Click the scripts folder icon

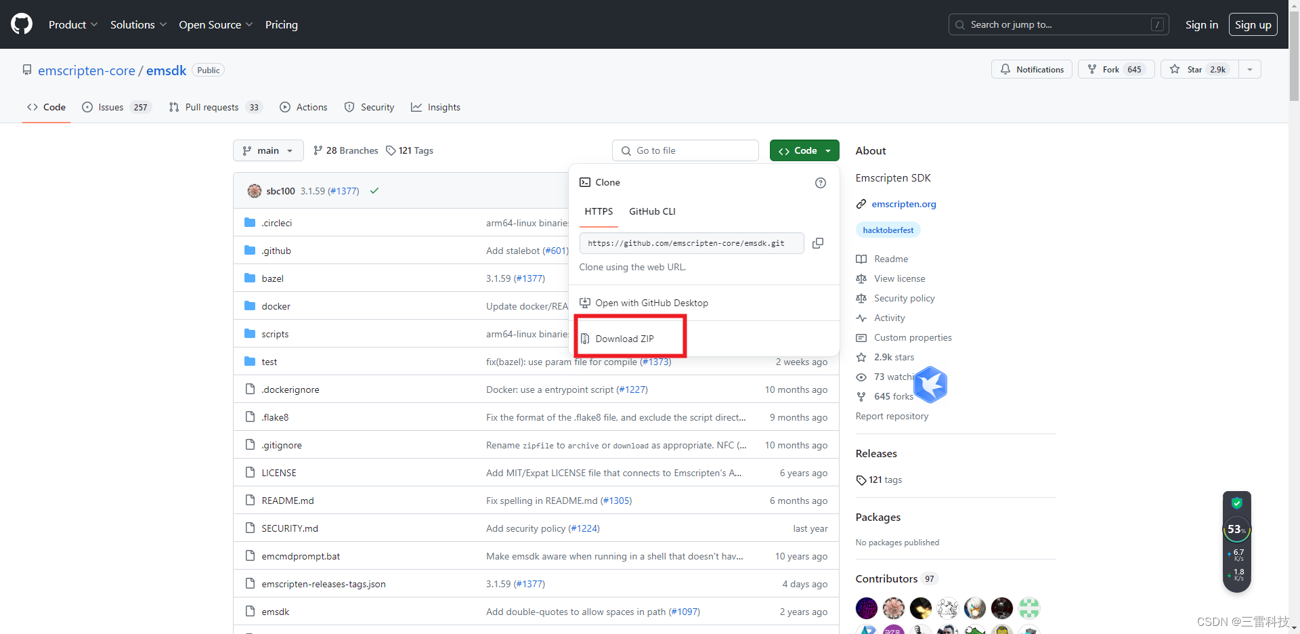point(250,333)
